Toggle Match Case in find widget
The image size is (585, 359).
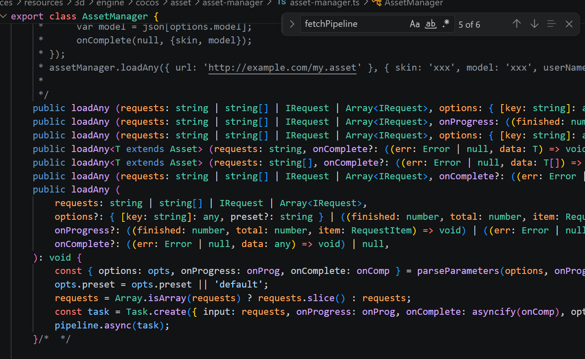tap(414, 24)
